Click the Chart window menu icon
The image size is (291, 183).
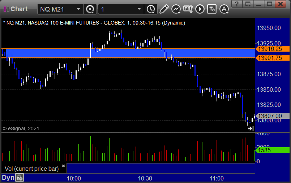[6, 9]
